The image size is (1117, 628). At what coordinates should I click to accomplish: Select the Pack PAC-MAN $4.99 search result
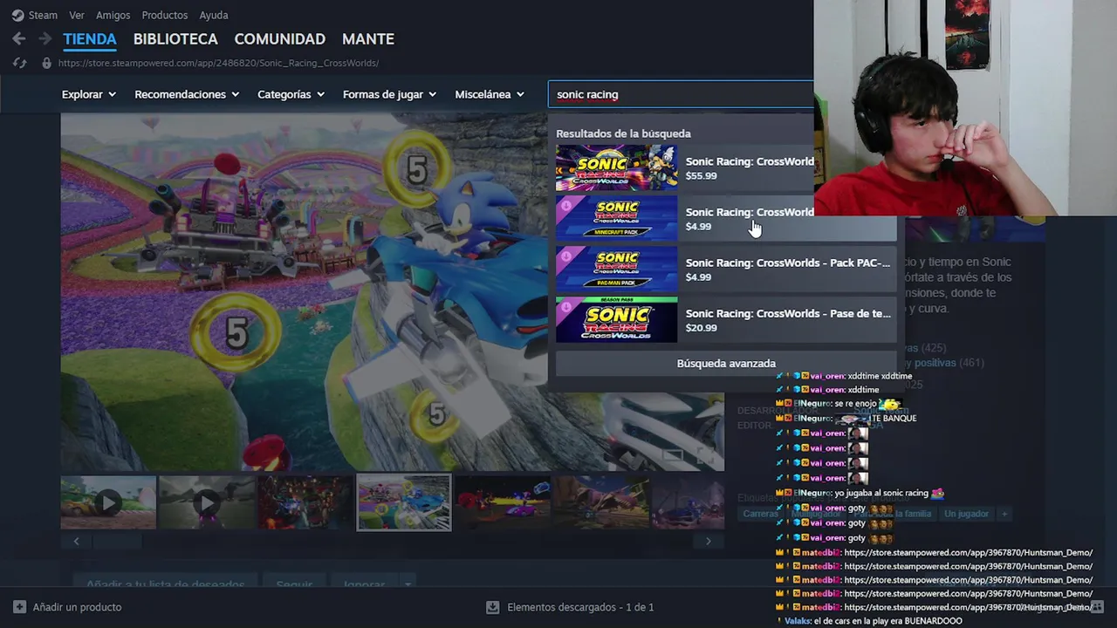click(x=726, y=270)
